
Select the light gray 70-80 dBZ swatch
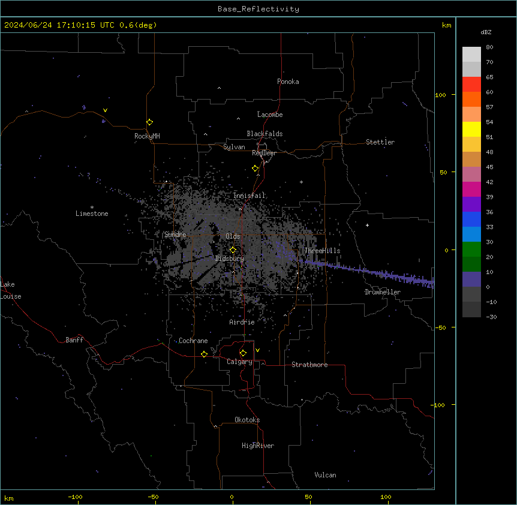pos(471,55)
